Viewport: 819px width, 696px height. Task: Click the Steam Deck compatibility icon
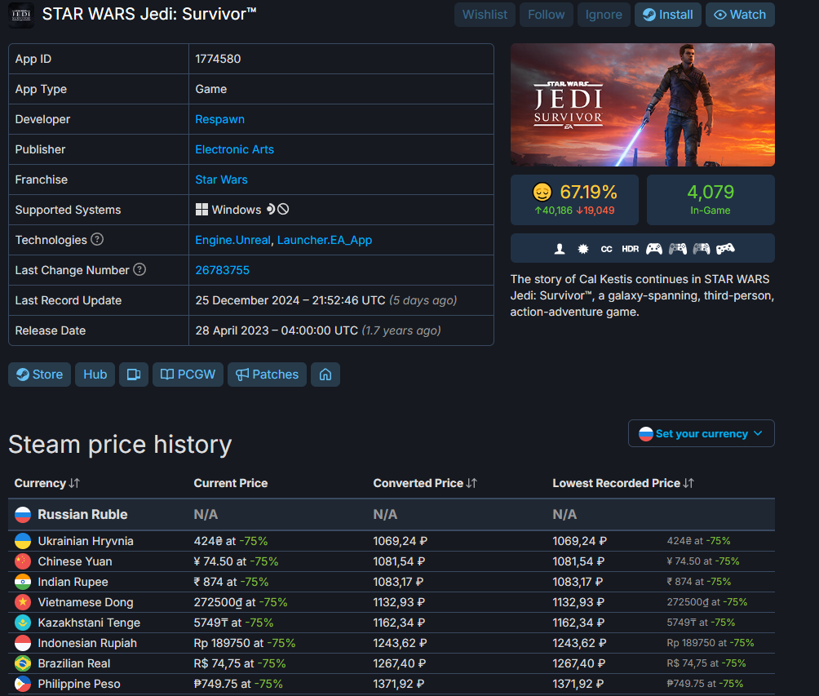pos(271,210)
